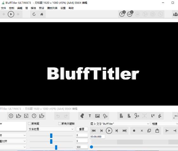Click the value field showing 500
Screen dimensions: 178x151
(82, 147)
